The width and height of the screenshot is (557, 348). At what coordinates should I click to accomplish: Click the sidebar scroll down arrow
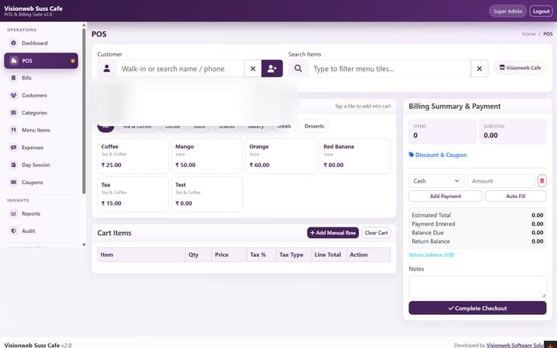84,244
